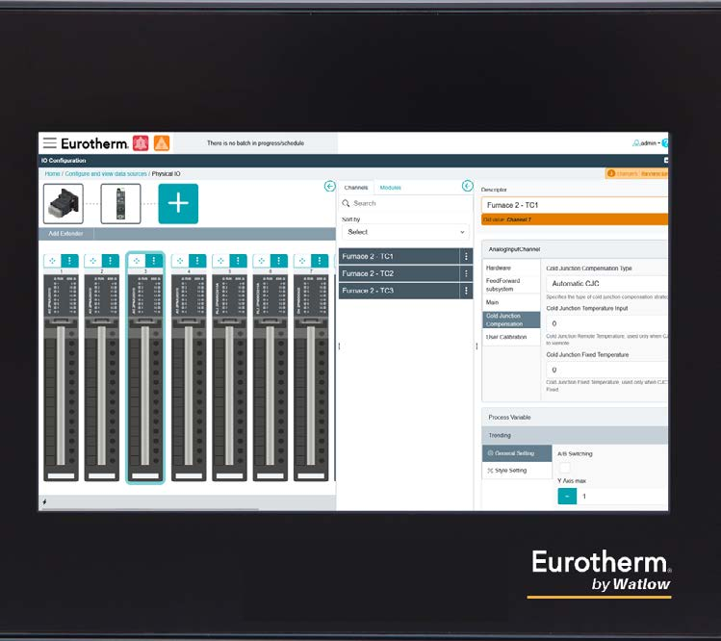Image resolution: width=721 pixels, height=641 pixels.
Task: Select the second device thumbnail
Action: tap(120, 204)
